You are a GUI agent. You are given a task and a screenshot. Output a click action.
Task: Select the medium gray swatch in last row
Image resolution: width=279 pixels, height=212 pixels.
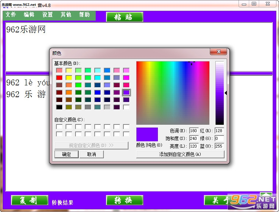88,107
